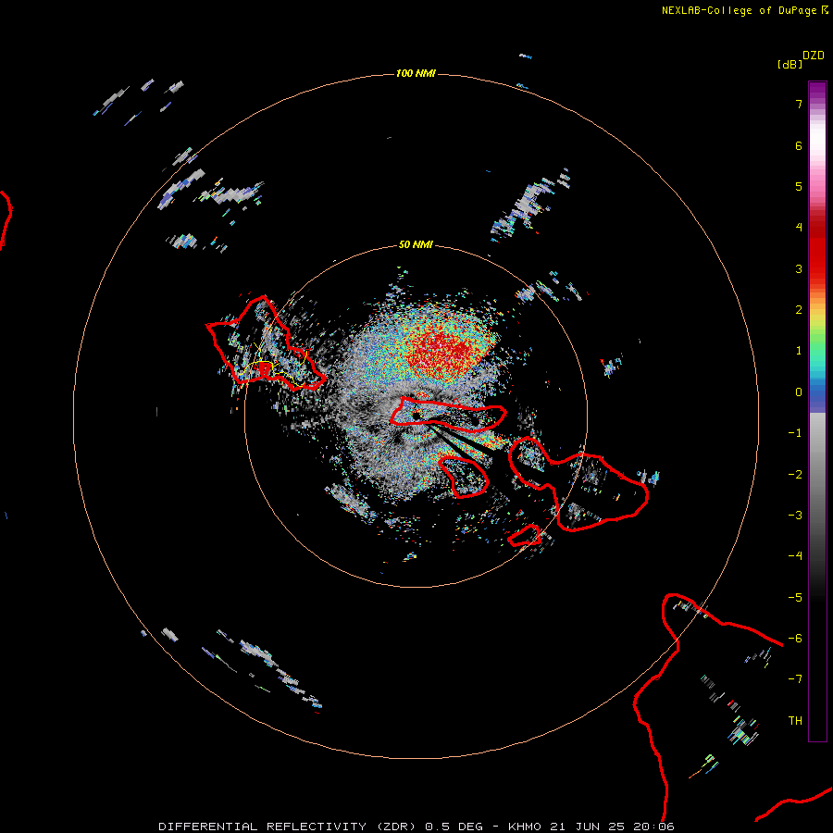Click the NEXLAB-College of DuPage watermark text

pos(745,10)
